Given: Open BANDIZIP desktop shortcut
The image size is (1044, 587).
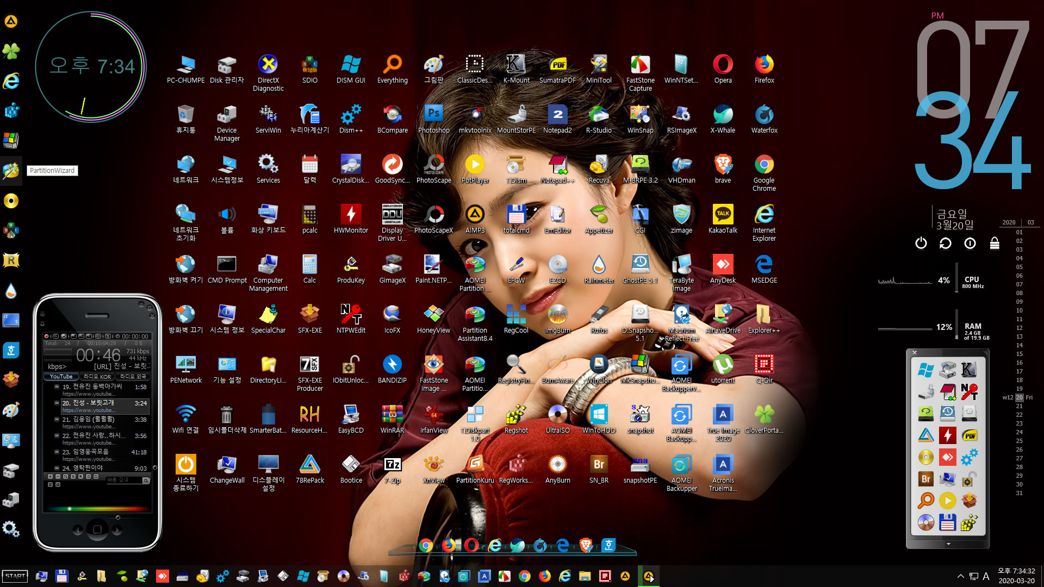Looking at the screenshot, I should tap(392, 369).
